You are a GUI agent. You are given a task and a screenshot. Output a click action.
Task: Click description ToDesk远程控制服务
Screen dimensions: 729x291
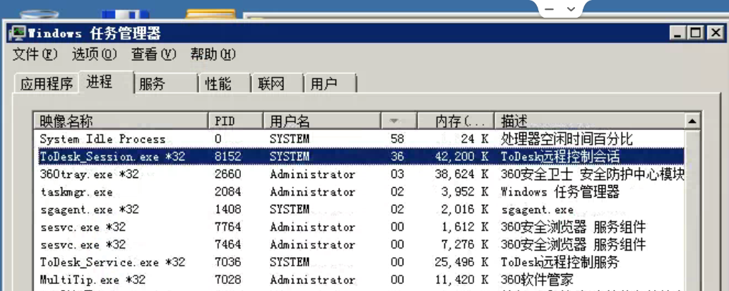tap(559, 262)
